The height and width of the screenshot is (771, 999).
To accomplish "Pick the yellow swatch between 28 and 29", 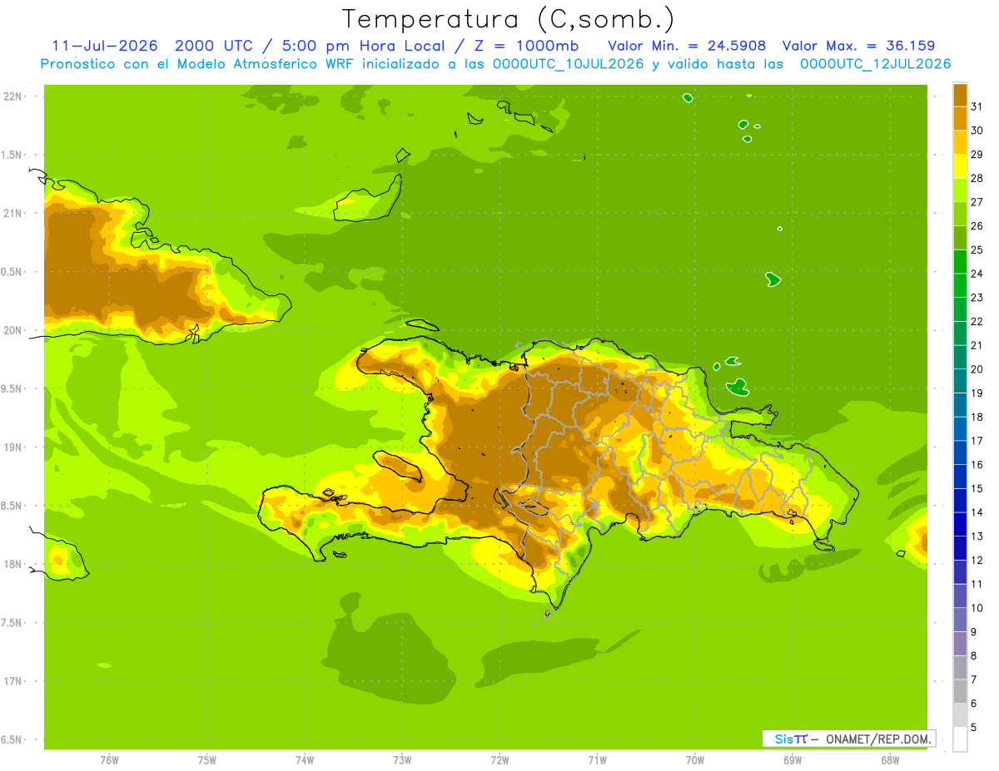I will pos(960,166).
